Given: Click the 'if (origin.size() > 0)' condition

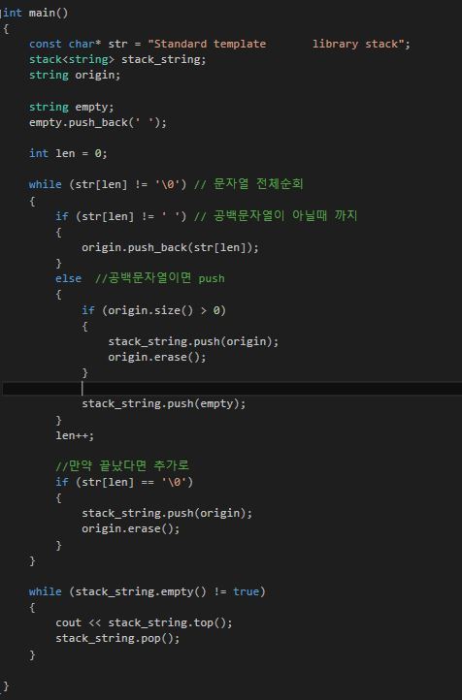Looking at the screenshot, I should coord(153,310).
